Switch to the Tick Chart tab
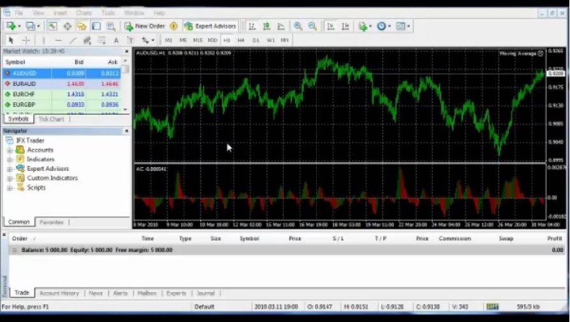Viewport: 570px width, 322px height. click(51, 119)
